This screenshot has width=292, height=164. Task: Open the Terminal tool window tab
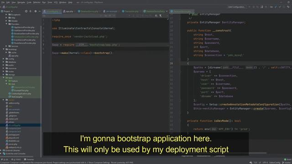pos(29,159)
